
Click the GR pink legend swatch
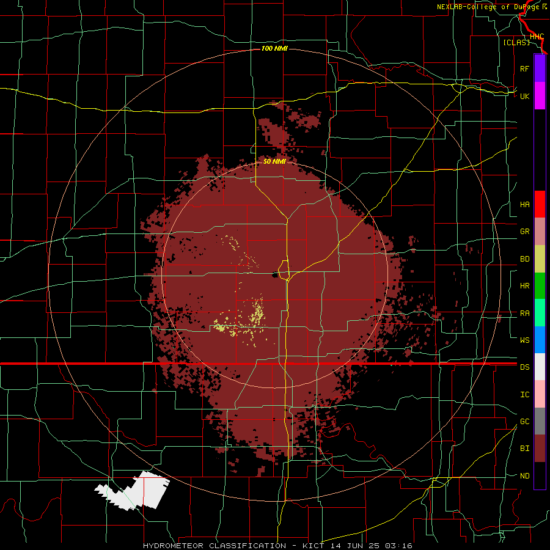(540, 232)
